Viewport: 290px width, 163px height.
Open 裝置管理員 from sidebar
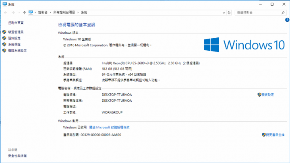pos(16,32)
